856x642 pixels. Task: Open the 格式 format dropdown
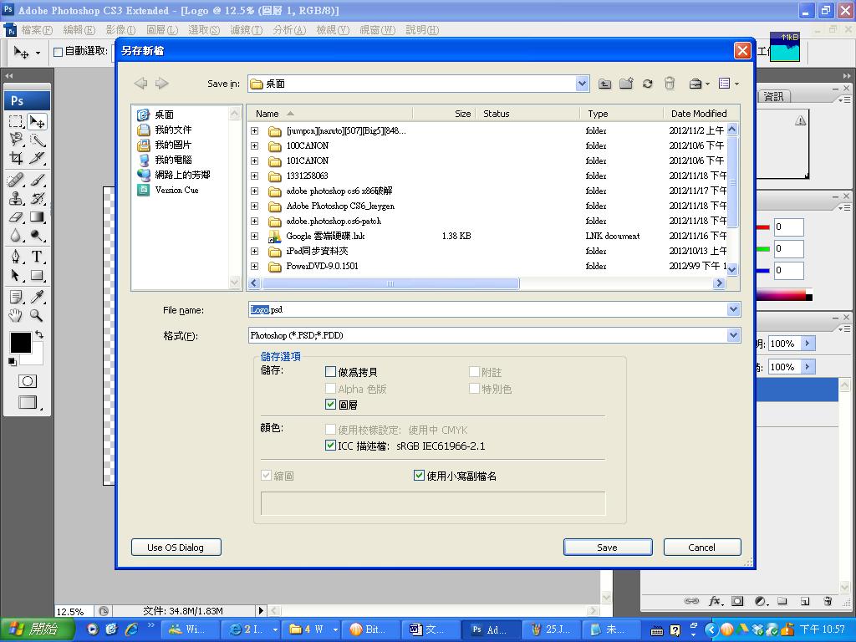[733, 335]
